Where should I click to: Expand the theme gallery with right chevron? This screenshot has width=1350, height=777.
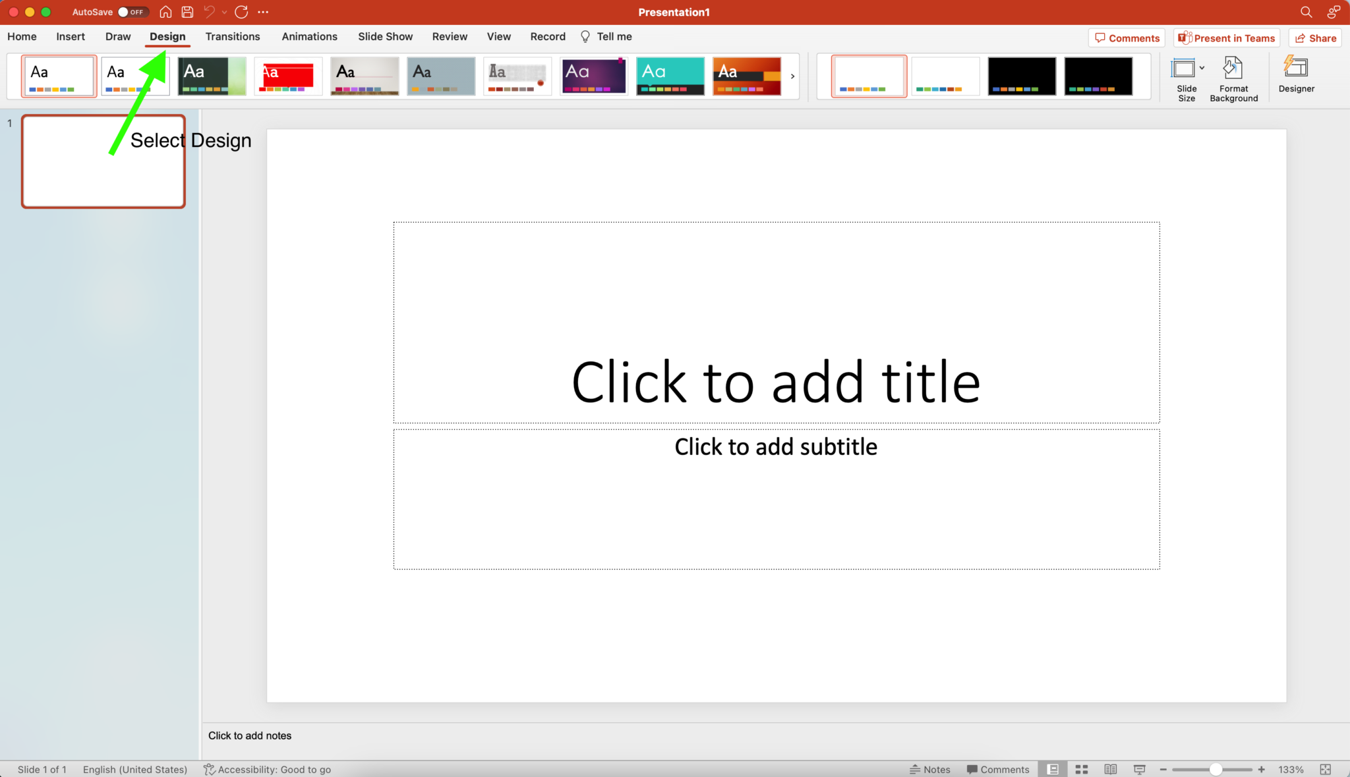(x=792, y=76)
